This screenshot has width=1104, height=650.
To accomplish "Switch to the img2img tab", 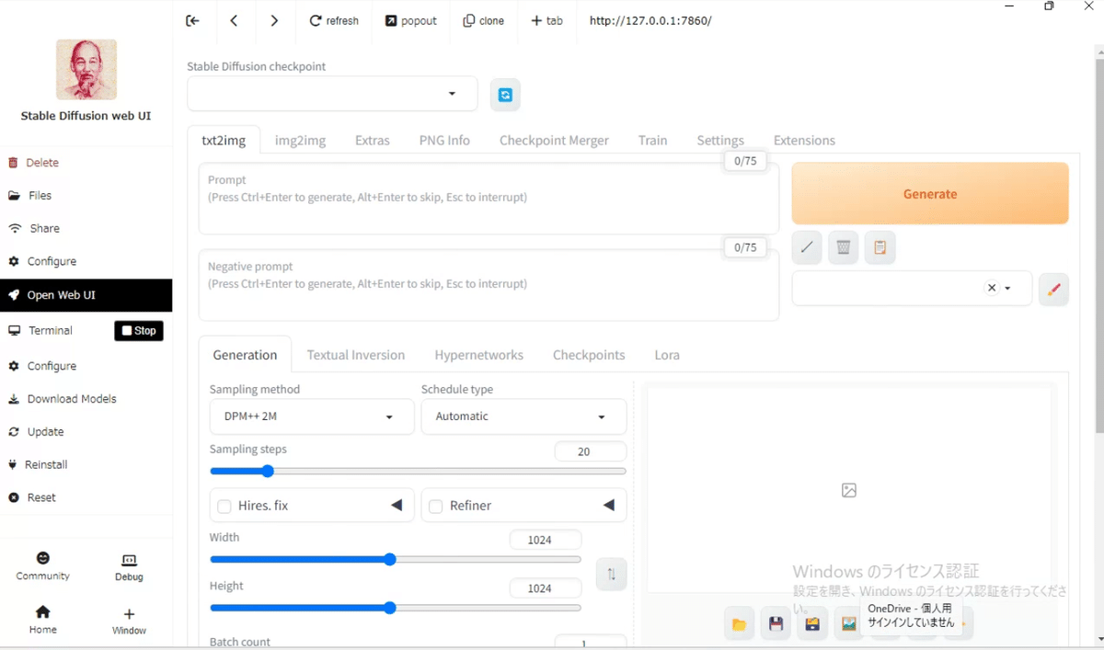I will (x=300, y=140).
